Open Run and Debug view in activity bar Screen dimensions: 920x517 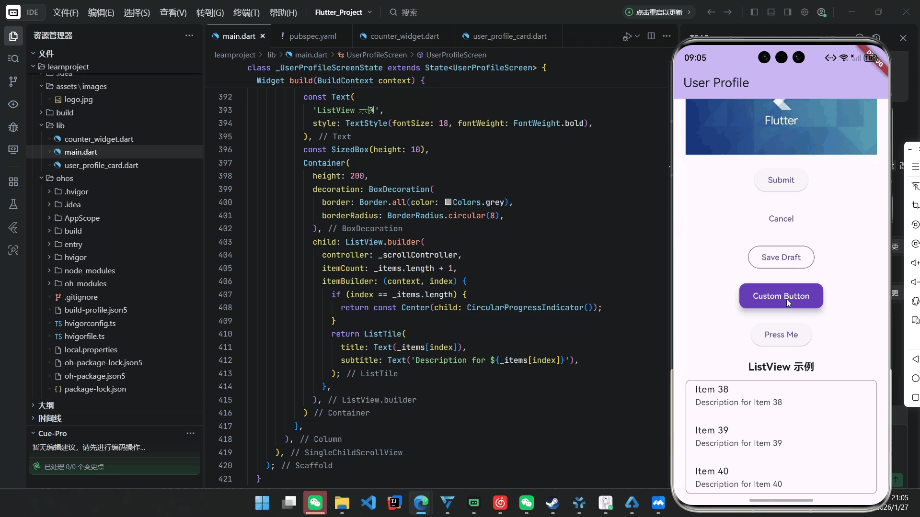(13, 127)
